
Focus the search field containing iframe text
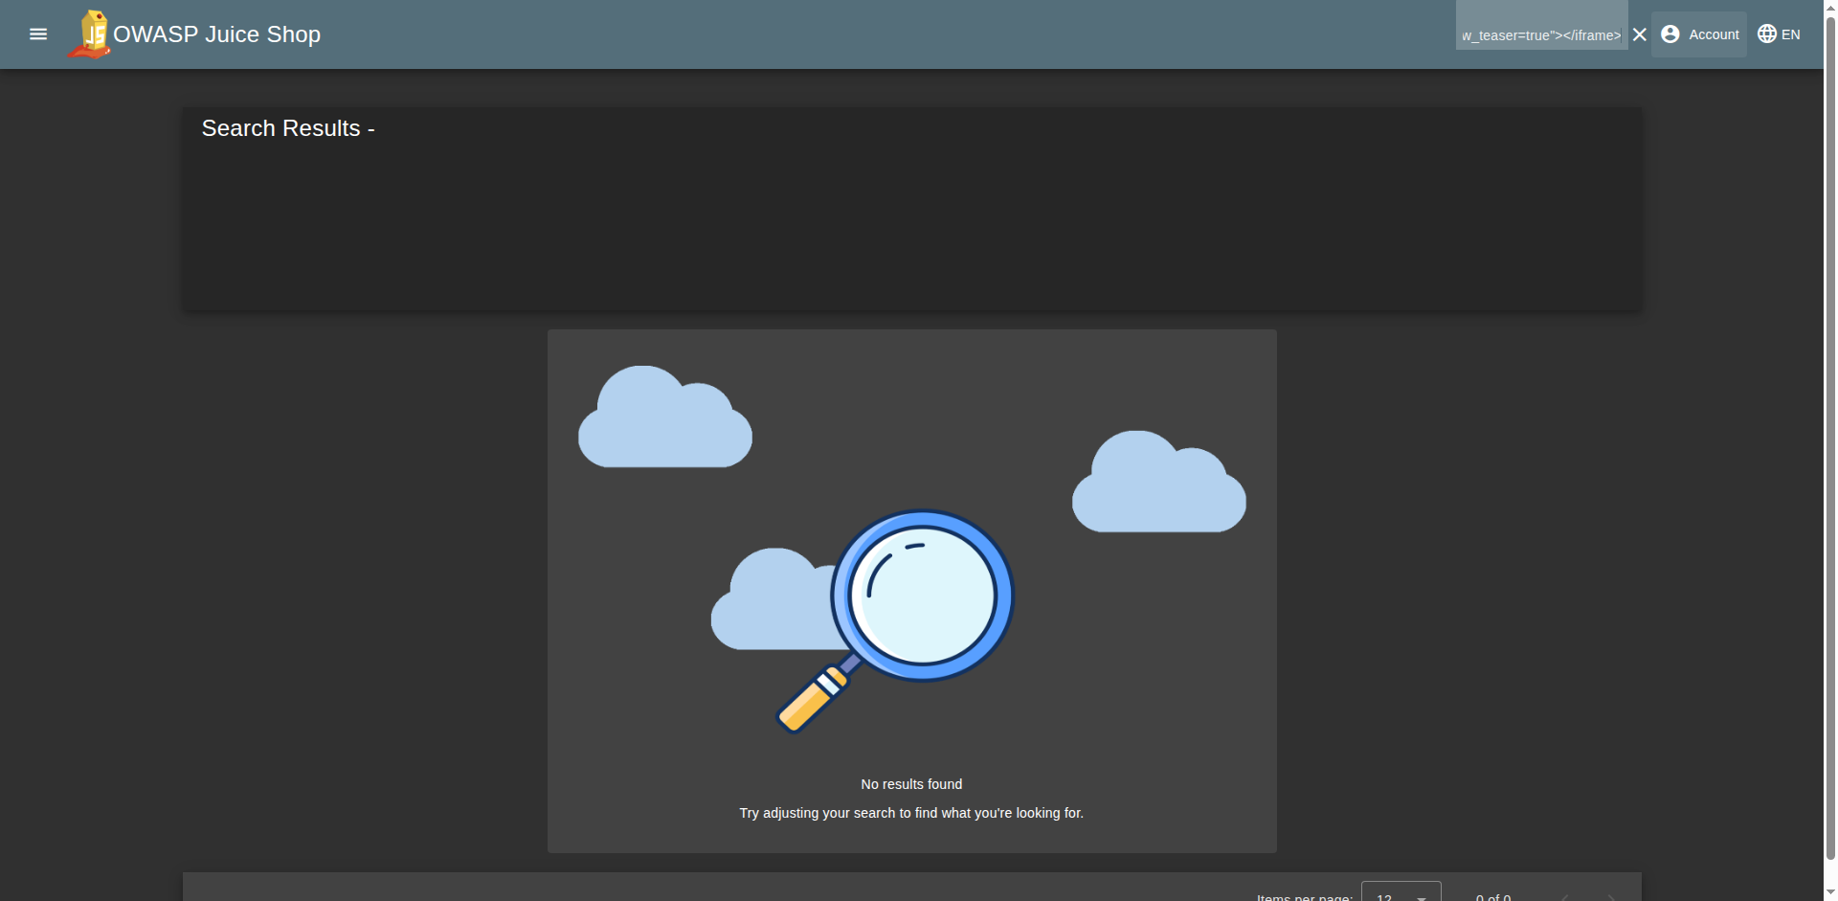click(x=1540, y=35)
